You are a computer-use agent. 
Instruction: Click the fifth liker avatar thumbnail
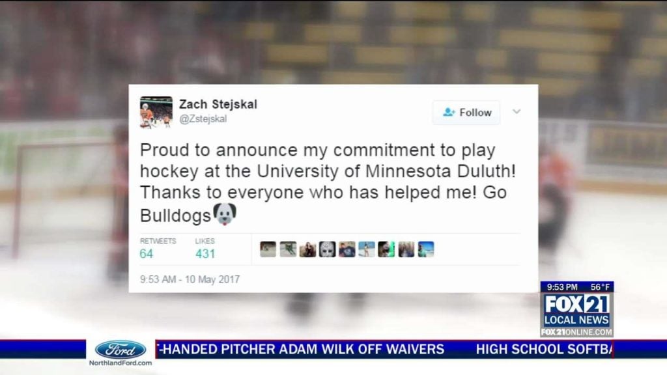(347, 249)
